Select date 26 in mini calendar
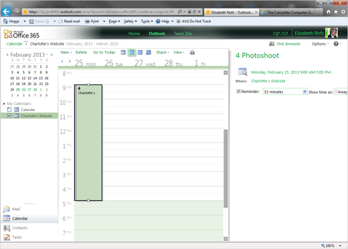This screenshot has height=249, width=348. [x=23, y=90]
